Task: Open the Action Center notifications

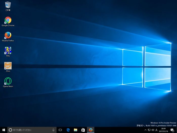Action: pos(172,130)
